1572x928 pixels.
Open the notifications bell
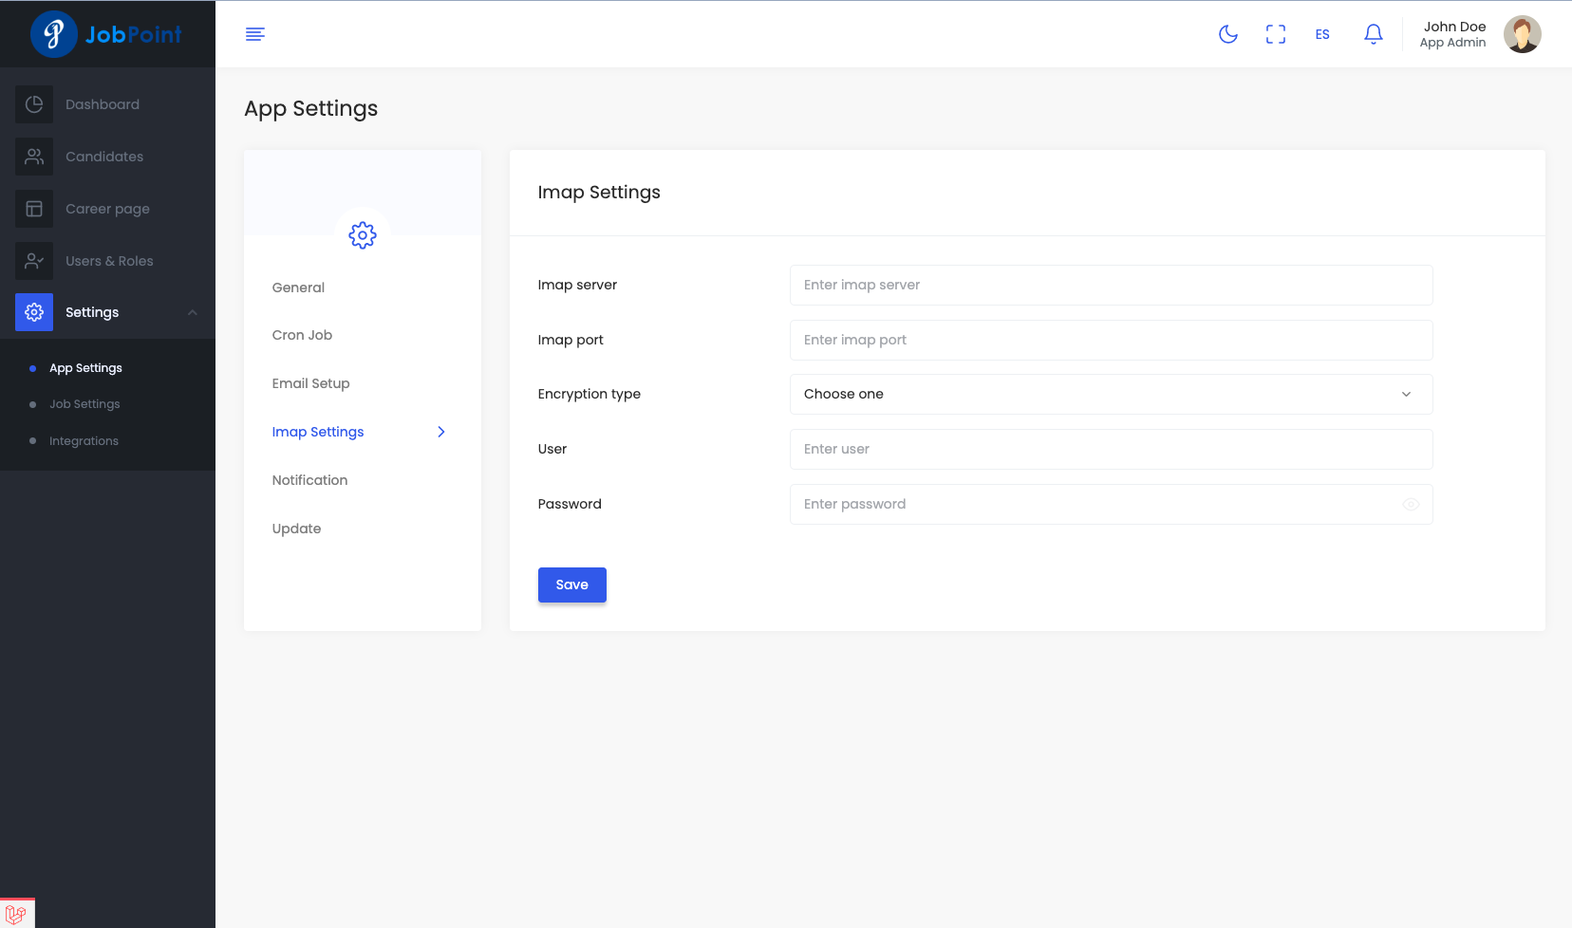[1373, 34]
